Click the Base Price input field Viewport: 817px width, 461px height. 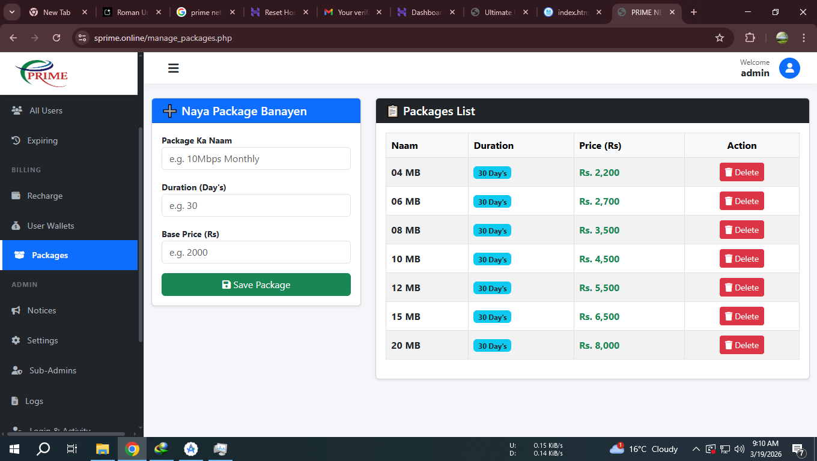coord(256,252)
